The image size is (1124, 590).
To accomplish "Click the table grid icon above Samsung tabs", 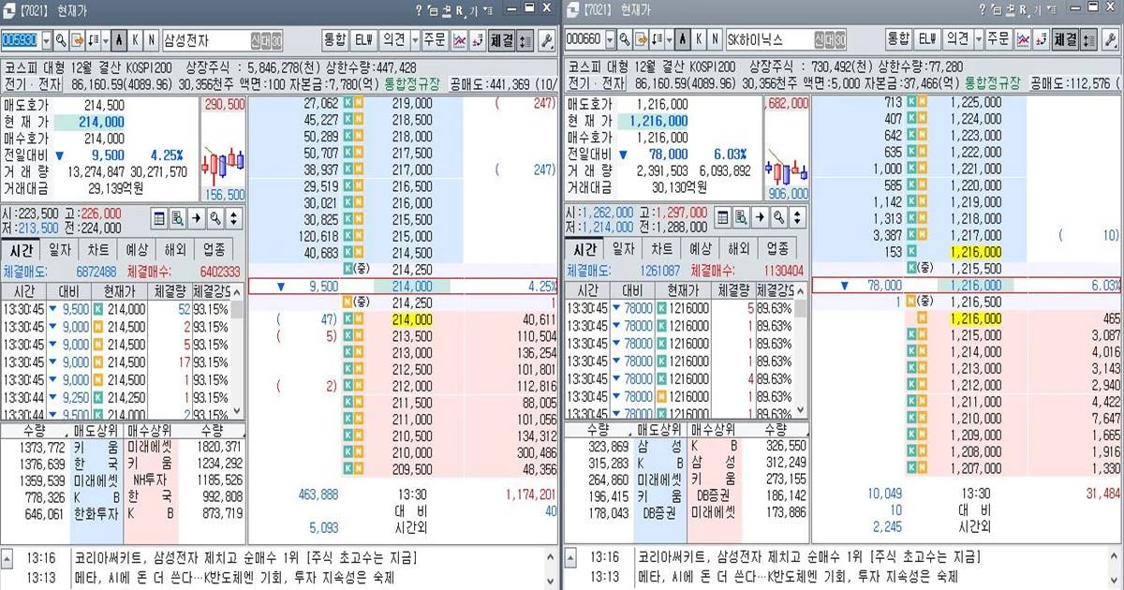I will [x=158, y=218].
